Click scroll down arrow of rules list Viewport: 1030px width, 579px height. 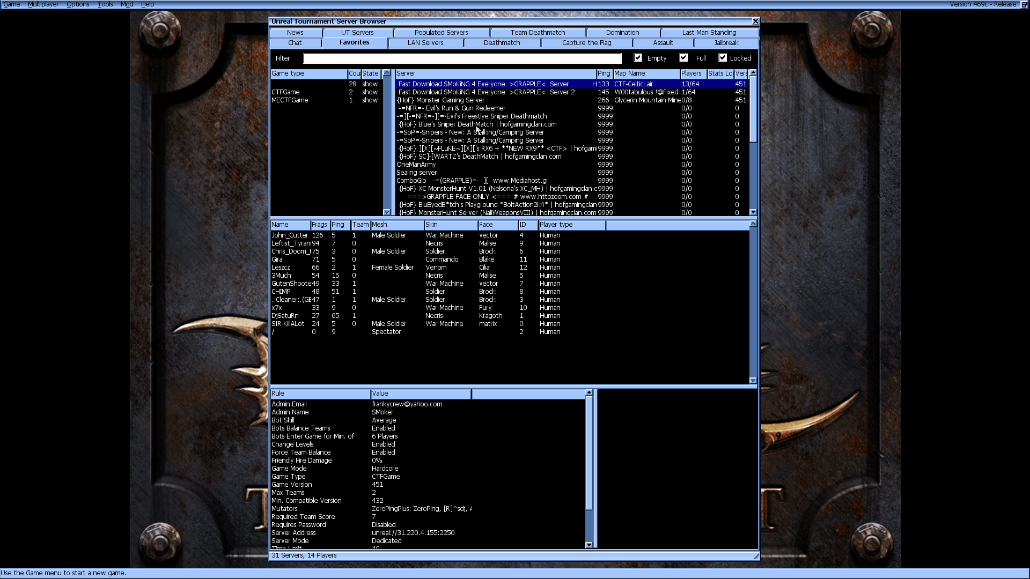[x=589, y=545]
